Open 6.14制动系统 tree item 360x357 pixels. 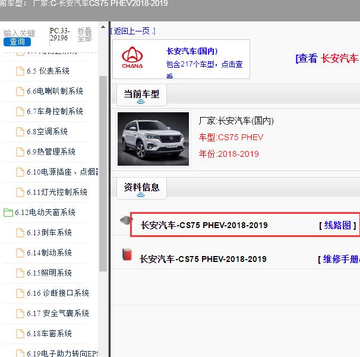49,253
